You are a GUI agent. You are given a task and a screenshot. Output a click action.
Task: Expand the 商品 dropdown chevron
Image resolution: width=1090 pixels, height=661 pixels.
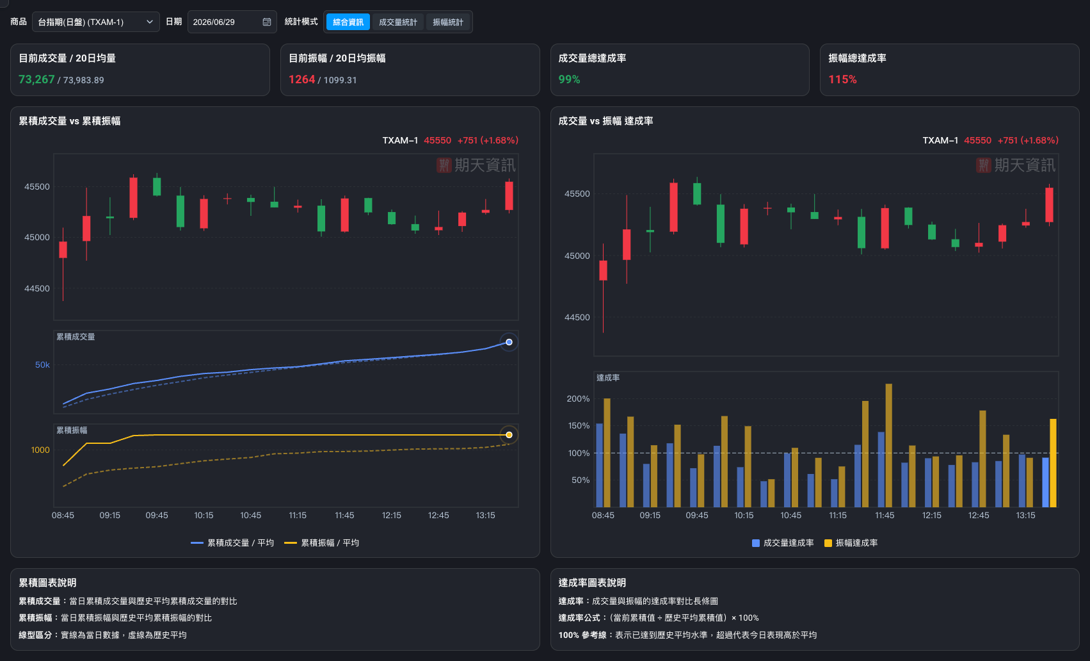pos(150,22)
